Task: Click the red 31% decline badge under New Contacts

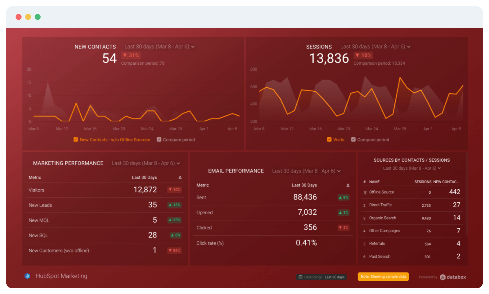Action: point(131,55)
